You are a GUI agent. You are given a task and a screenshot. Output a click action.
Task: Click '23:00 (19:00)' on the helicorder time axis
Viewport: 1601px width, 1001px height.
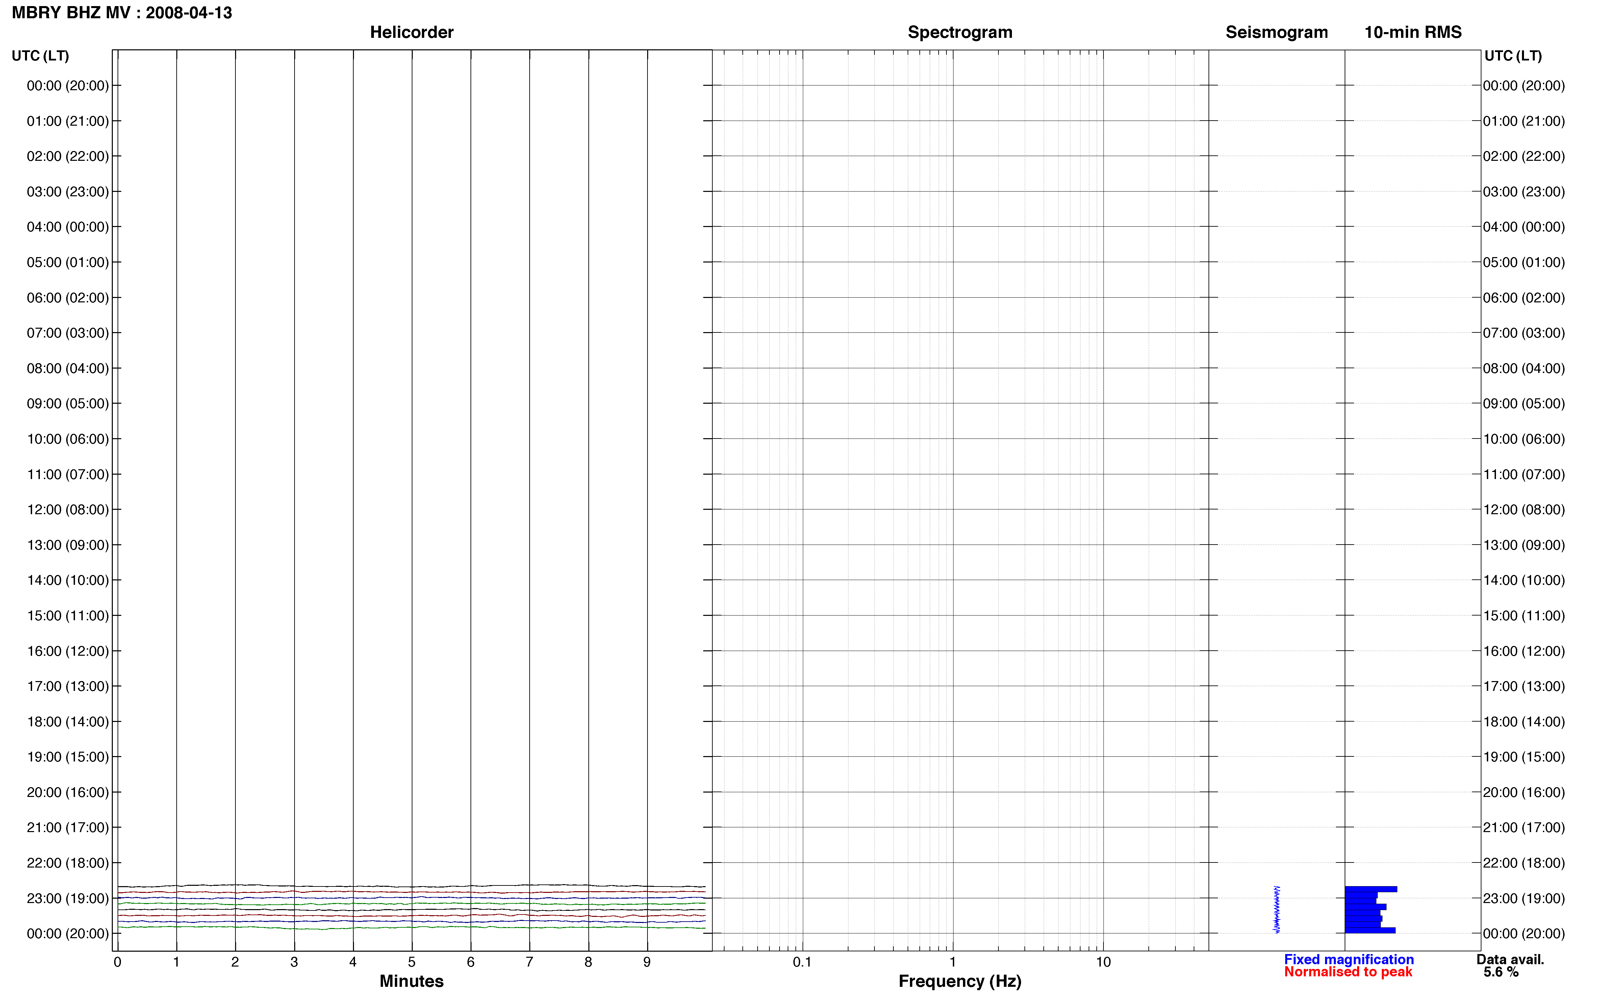[68, 898]
